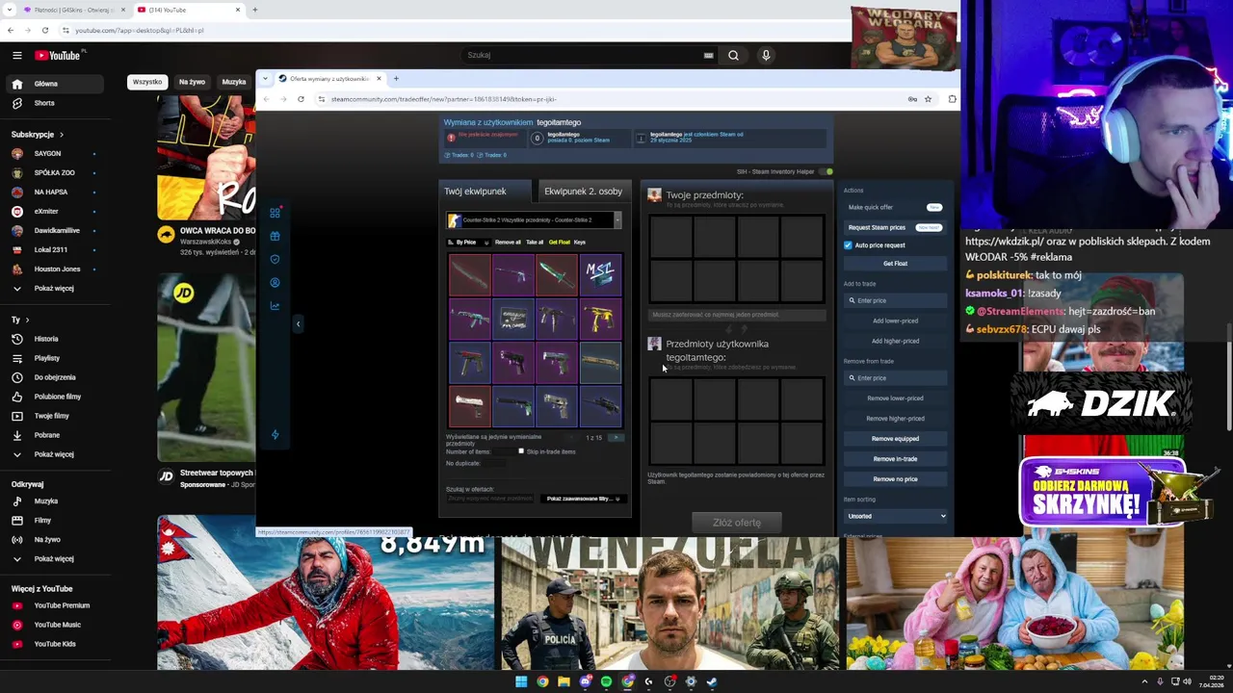Go to next inventory page arrow
This screenshot has width=1233, height=693.
(x=616, y=438)
